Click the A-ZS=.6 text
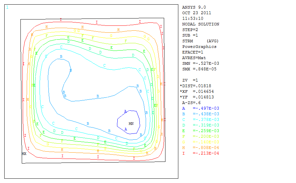 click(191, 103)
